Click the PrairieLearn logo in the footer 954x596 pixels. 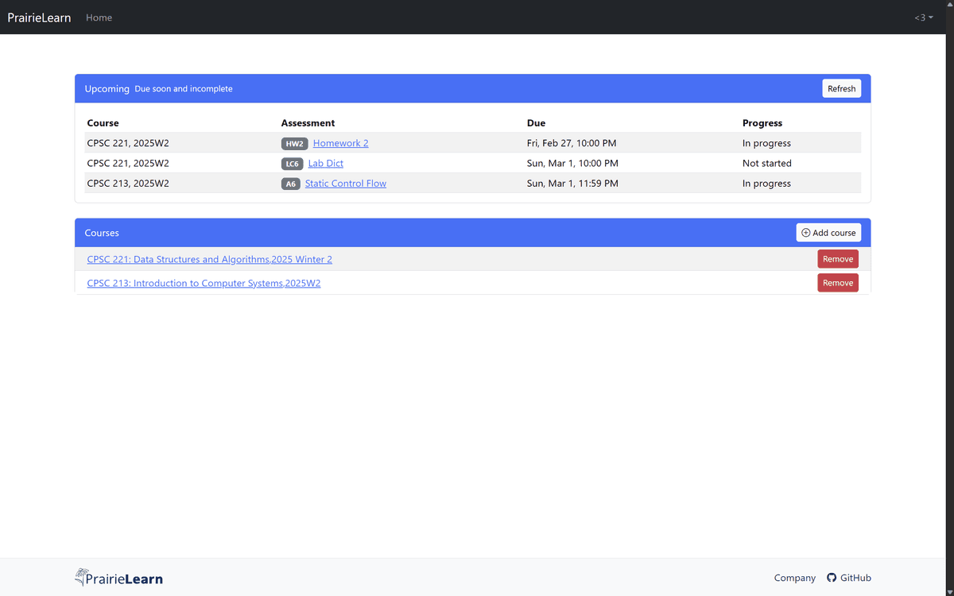point(118,578)
